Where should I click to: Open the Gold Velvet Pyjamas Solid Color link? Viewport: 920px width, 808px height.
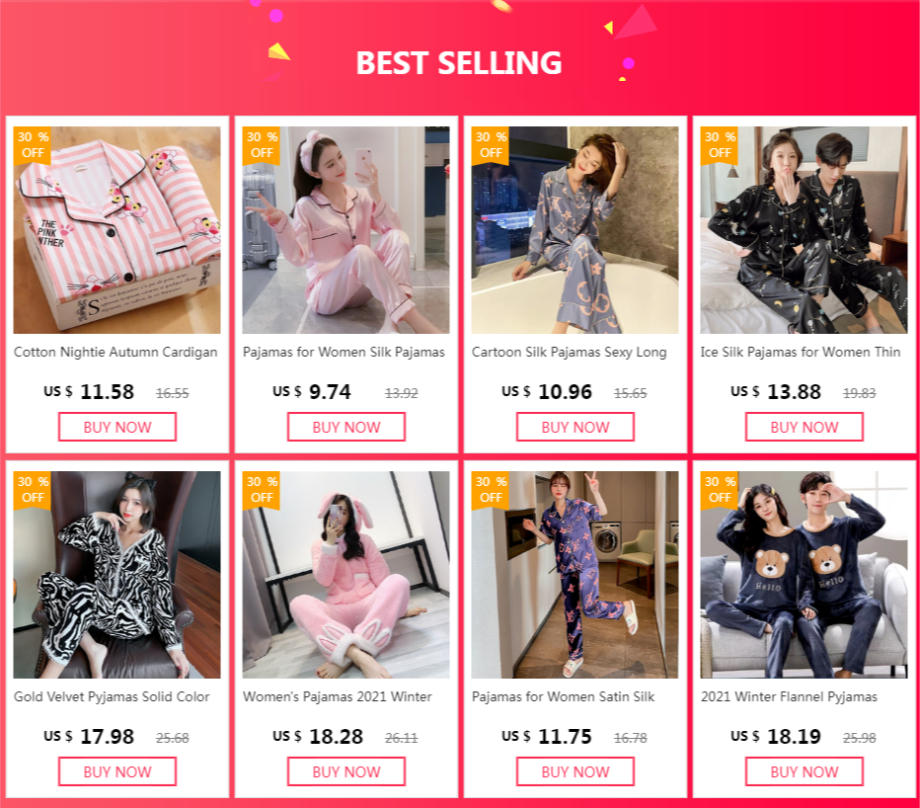coord(112,697)
